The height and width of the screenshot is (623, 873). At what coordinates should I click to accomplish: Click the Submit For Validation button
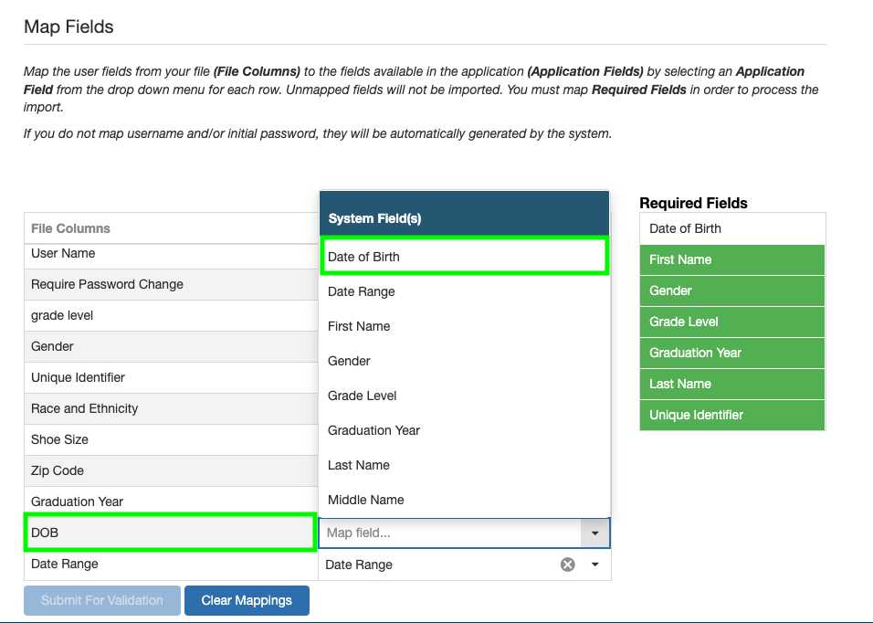102,600
